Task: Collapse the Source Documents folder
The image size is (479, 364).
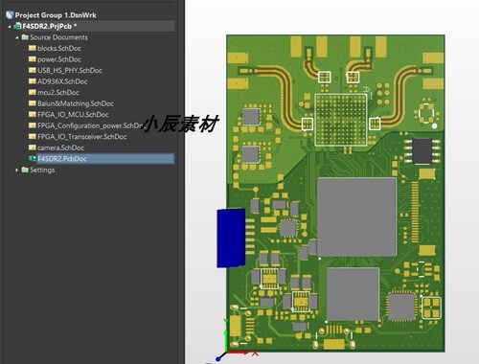Action: click(x=17, y=37)
